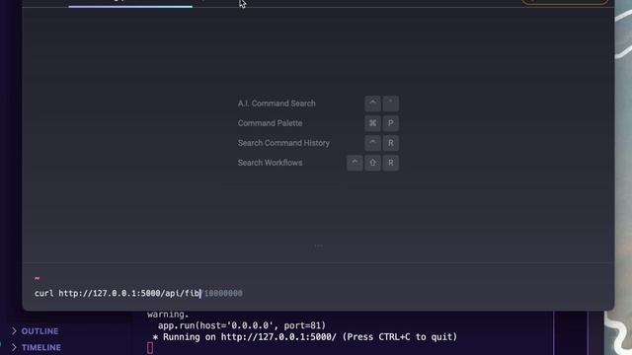The width and height of the screenshot is (632, 355).
Task: Click the app.run(host='0.0.0.0', port=81) terminal line
Action: click(241, 325)
